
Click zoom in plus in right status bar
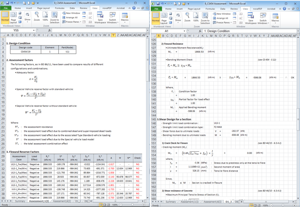294,205
